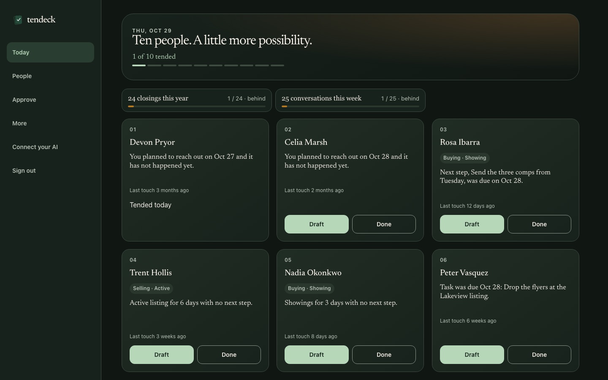Screen dimensions: 608x380
Task: Click the Ten people headline
Action: (222, 41)
